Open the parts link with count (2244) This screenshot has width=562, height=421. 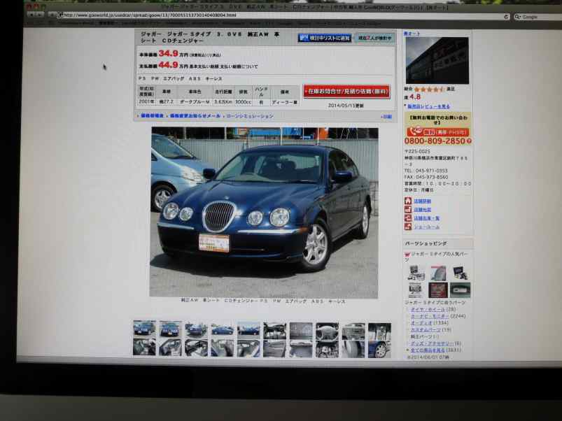(x=430, y=316)
